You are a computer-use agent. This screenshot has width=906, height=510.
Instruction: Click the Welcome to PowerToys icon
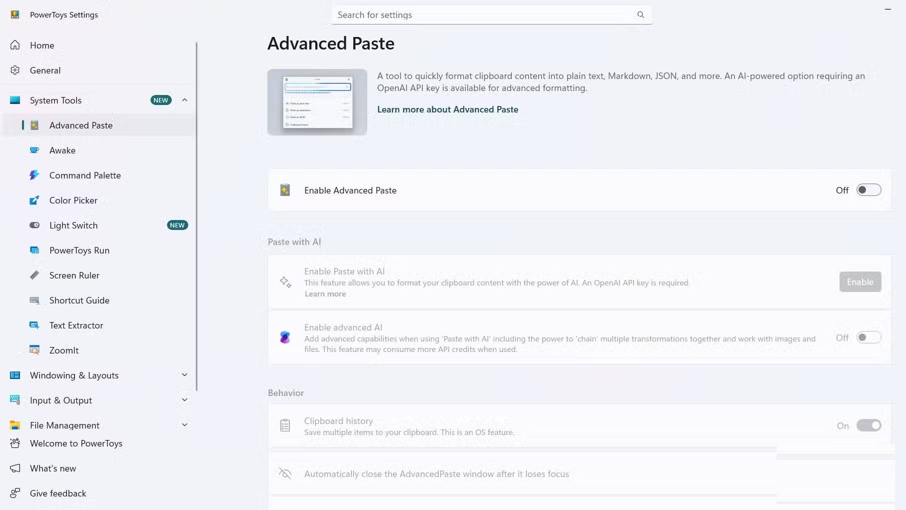point(15,443)
